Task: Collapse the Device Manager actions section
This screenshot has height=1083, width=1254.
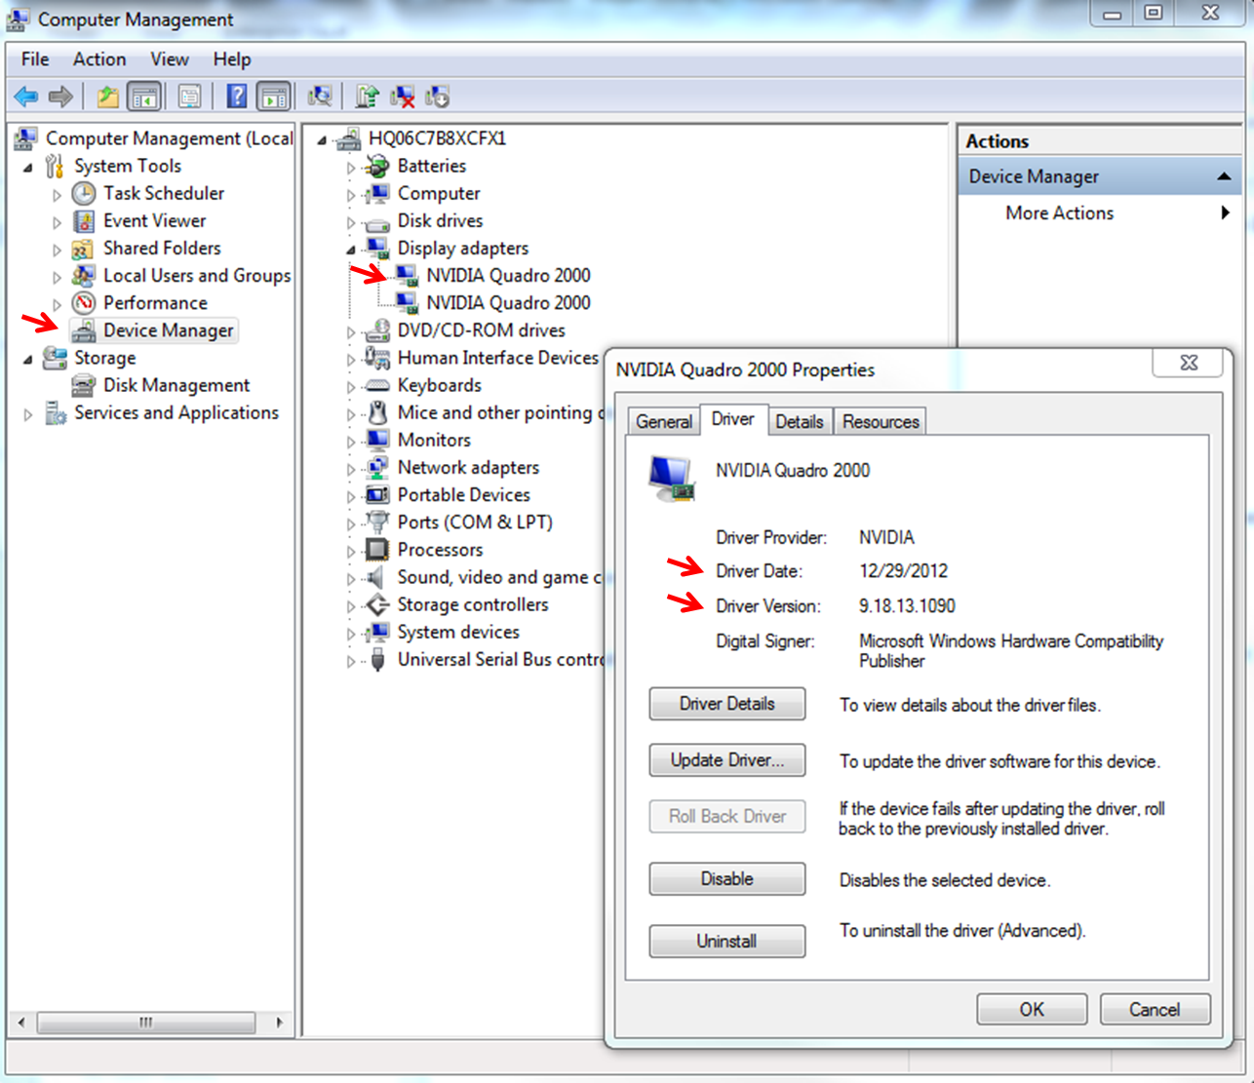Action: (x=1223, y=176)
